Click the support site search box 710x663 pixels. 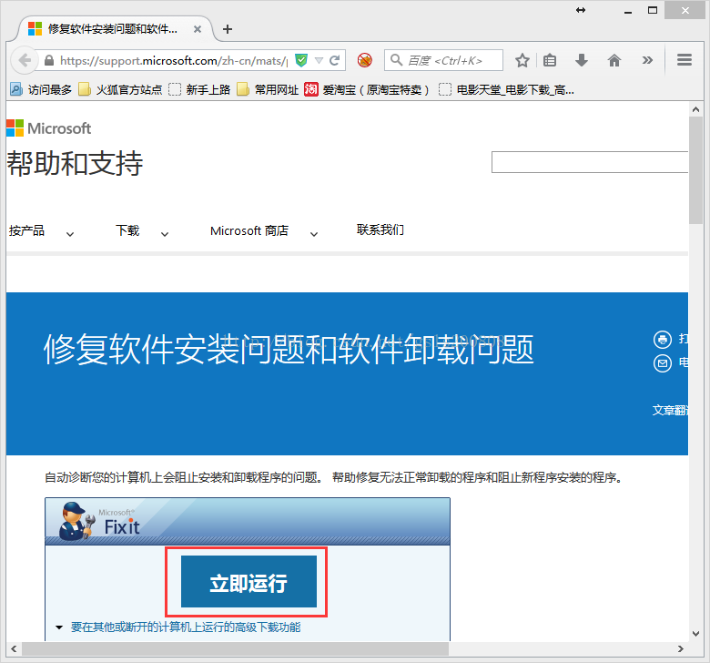pos(590,162)
